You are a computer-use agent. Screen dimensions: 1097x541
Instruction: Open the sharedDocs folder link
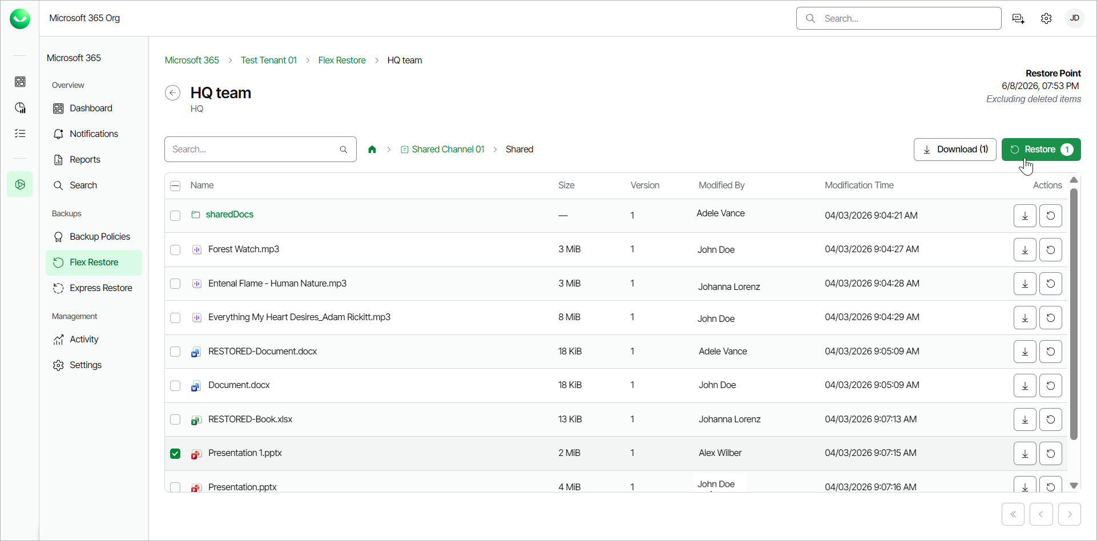tap(229, 215)
